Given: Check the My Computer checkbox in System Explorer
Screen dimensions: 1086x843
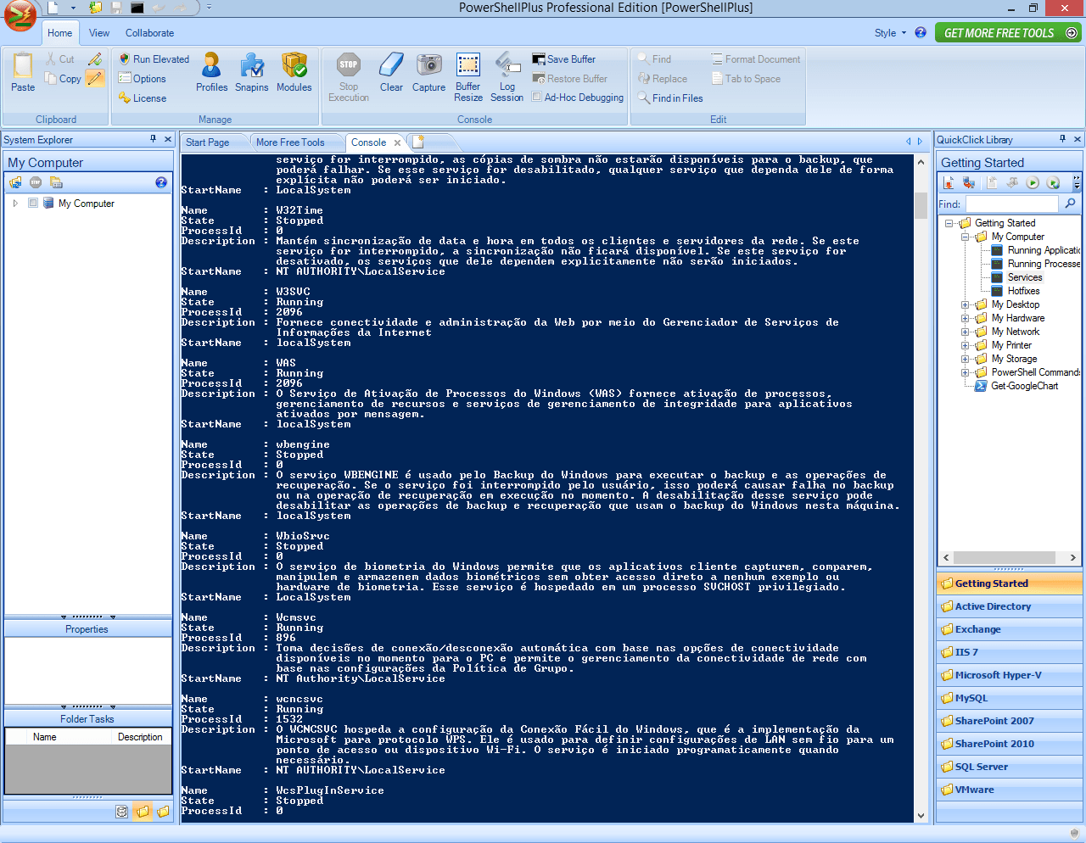Looking at the screenshot, I should click(x=33, y=203).
